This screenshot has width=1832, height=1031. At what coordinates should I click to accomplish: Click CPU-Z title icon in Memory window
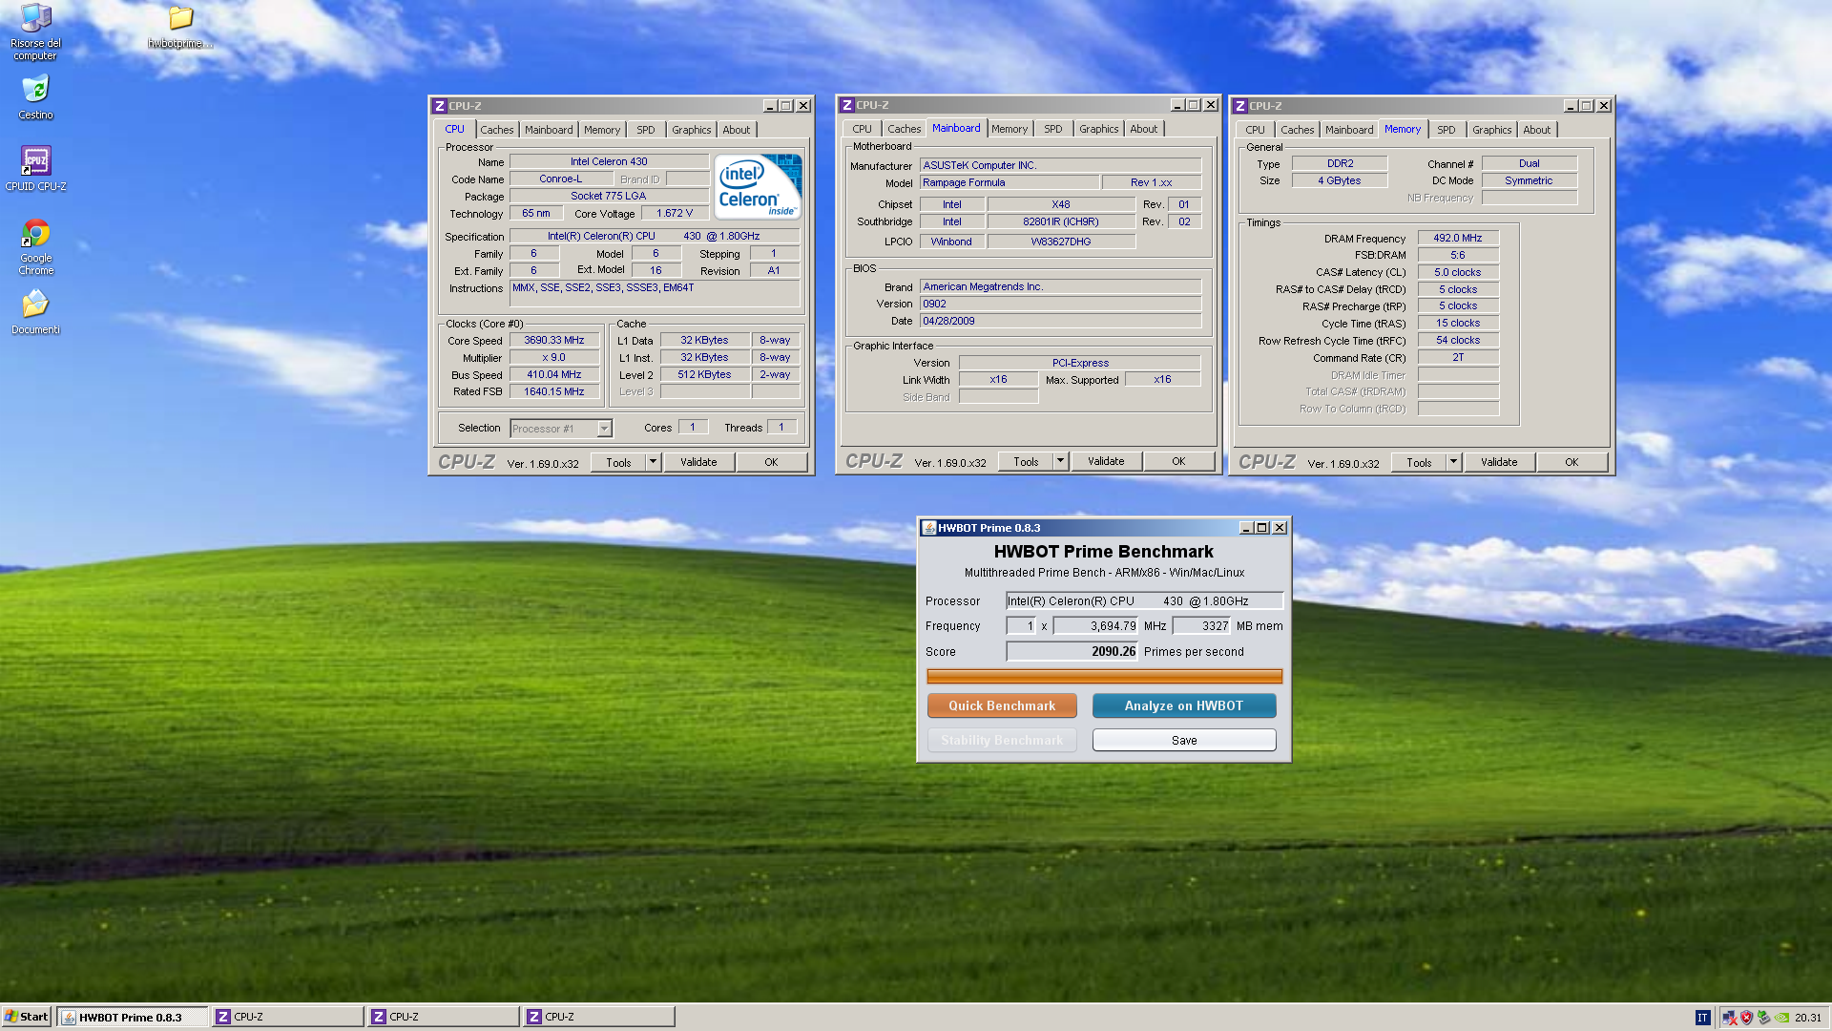1239,106
